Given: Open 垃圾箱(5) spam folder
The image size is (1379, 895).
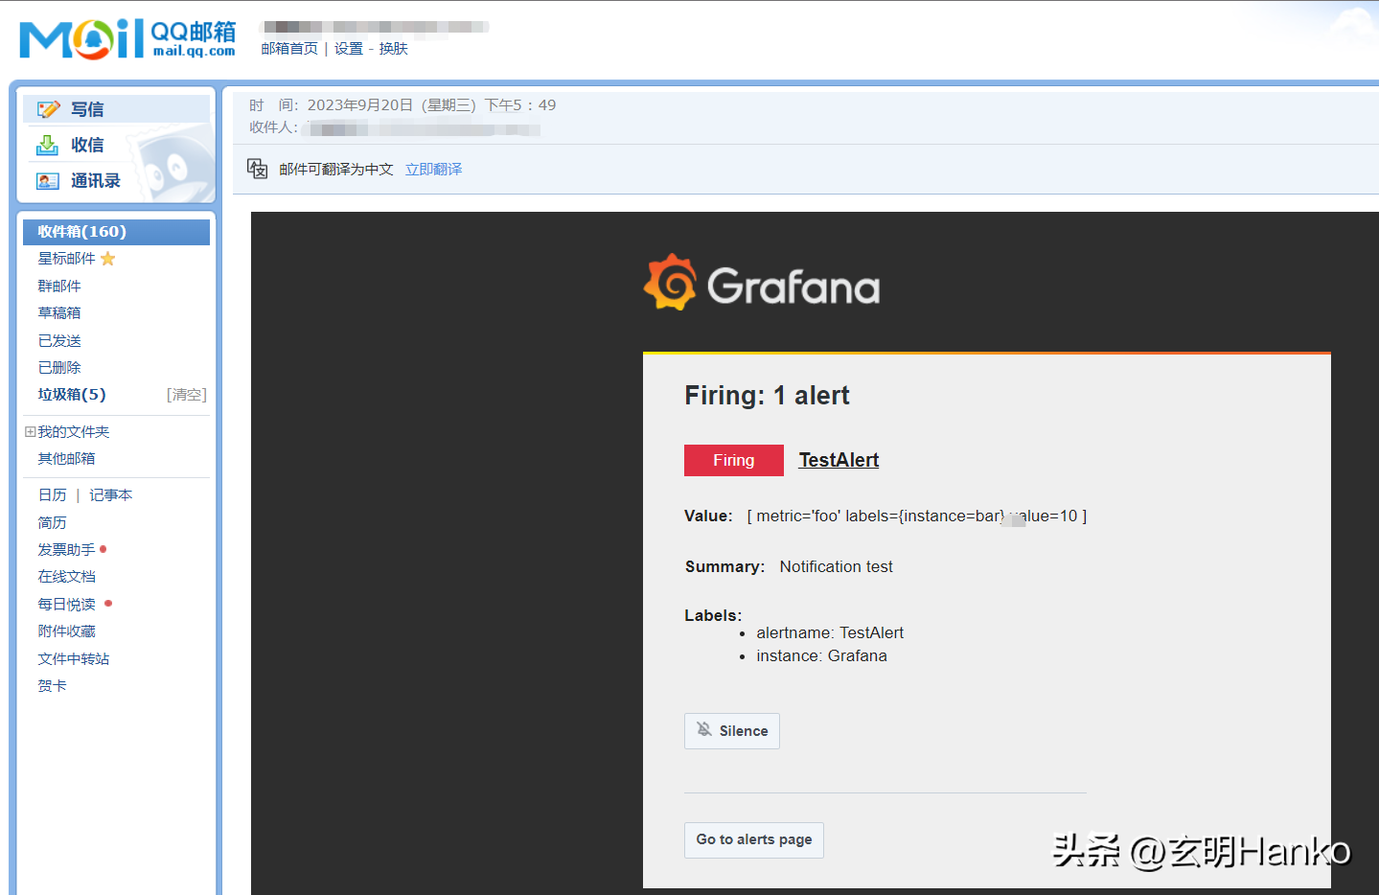Looking at the screenshot, I should coord(72,395).
